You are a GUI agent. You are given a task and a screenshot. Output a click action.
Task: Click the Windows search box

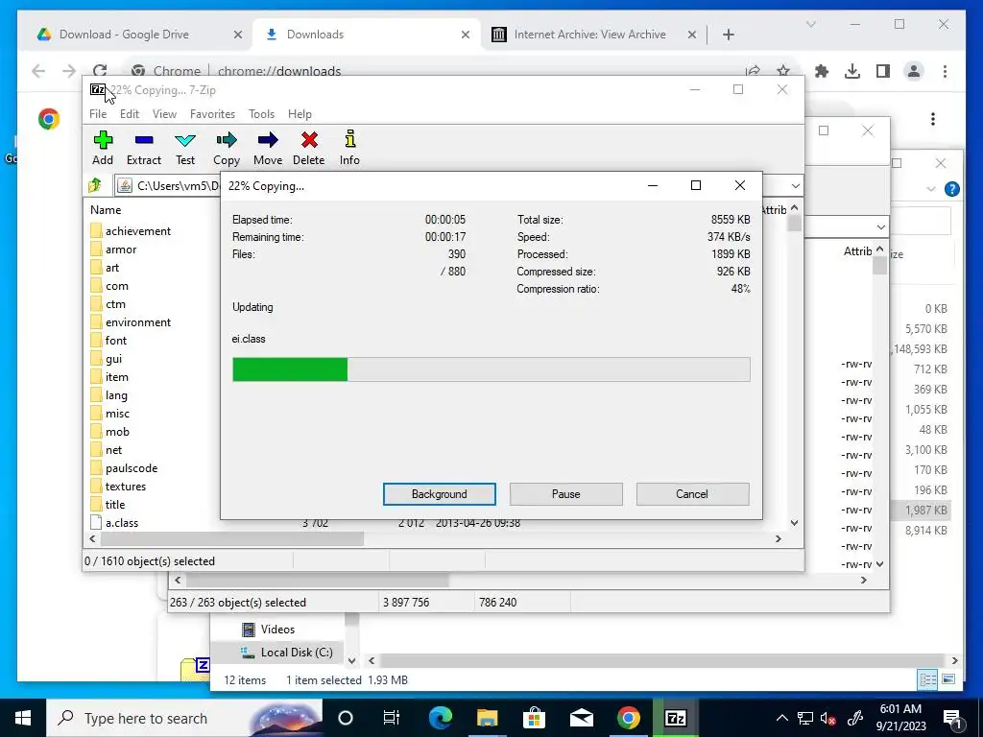pos(184,718)
